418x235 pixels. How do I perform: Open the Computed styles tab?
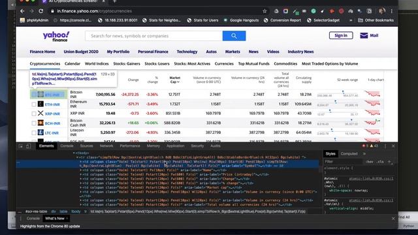349,154
